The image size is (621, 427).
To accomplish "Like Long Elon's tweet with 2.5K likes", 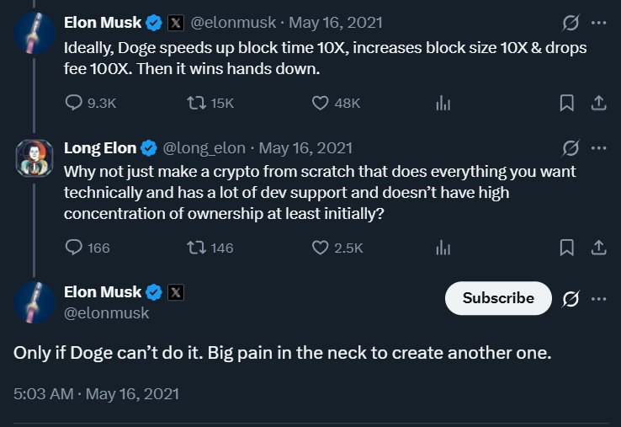I will (x=320, y=248).
